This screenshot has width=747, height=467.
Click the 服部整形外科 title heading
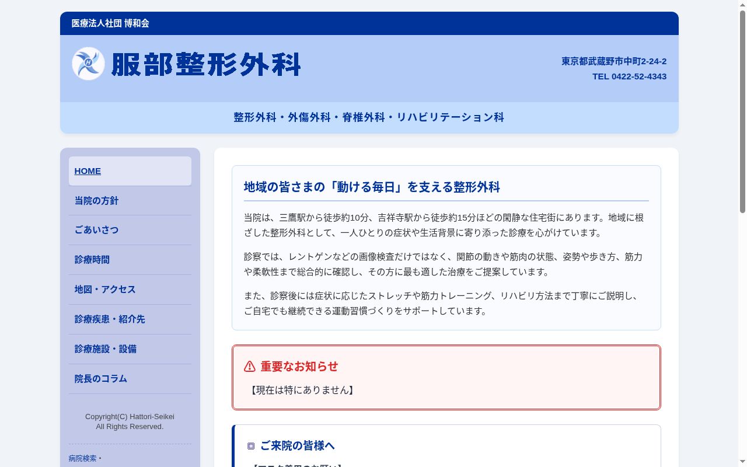(205, 64)
